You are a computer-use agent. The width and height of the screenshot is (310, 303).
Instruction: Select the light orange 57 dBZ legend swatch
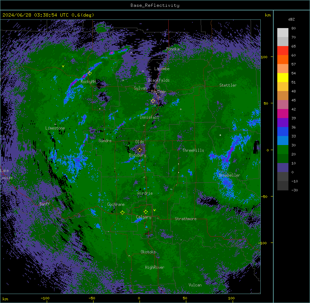pos(283,69)
